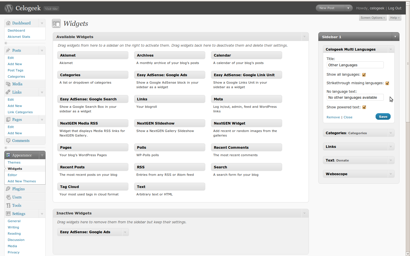Collapse the Posts menu arrow
410x256 pixels.
42,50
